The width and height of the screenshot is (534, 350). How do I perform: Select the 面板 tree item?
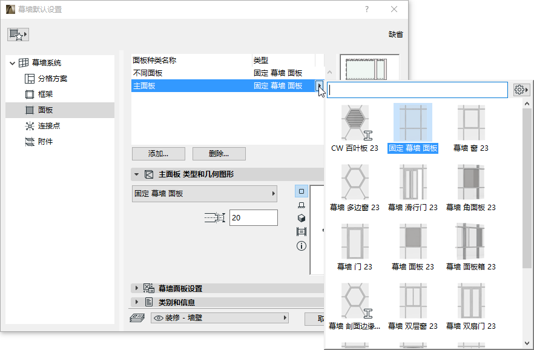point(60,110)
